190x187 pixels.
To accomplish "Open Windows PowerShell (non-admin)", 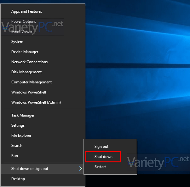I will 43,92.
